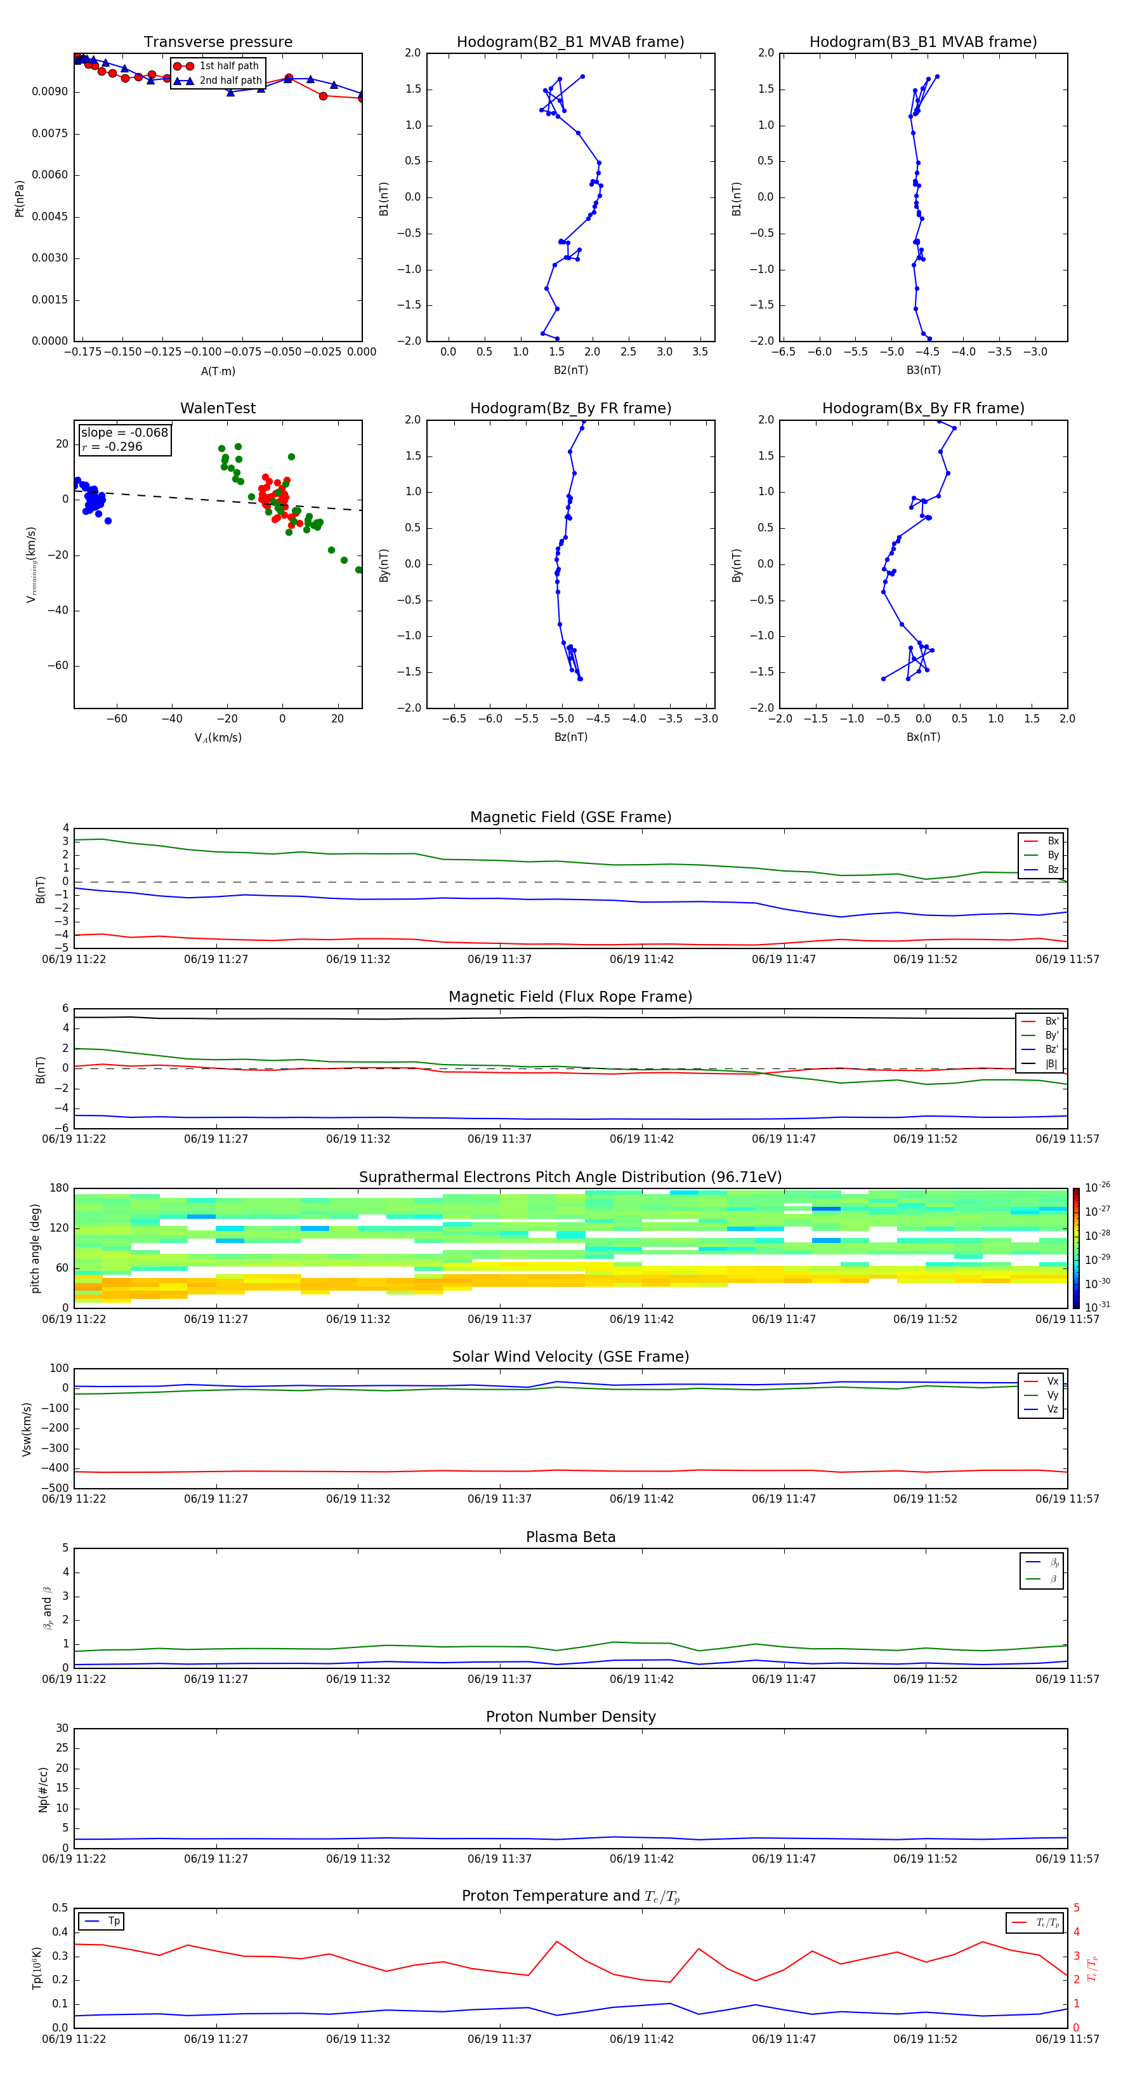
Task: Click the "By'" legend entry in flux rope plot
Action: pyautogui.click(x=1041, y=1035)
